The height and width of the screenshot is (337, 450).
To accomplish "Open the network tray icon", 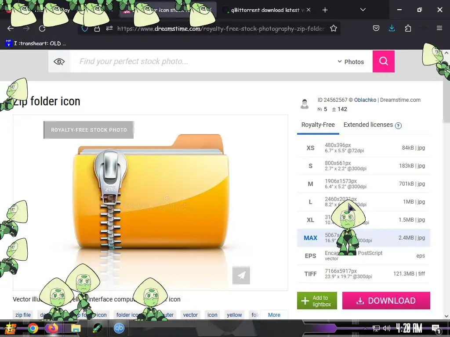I will pos(376,328).
